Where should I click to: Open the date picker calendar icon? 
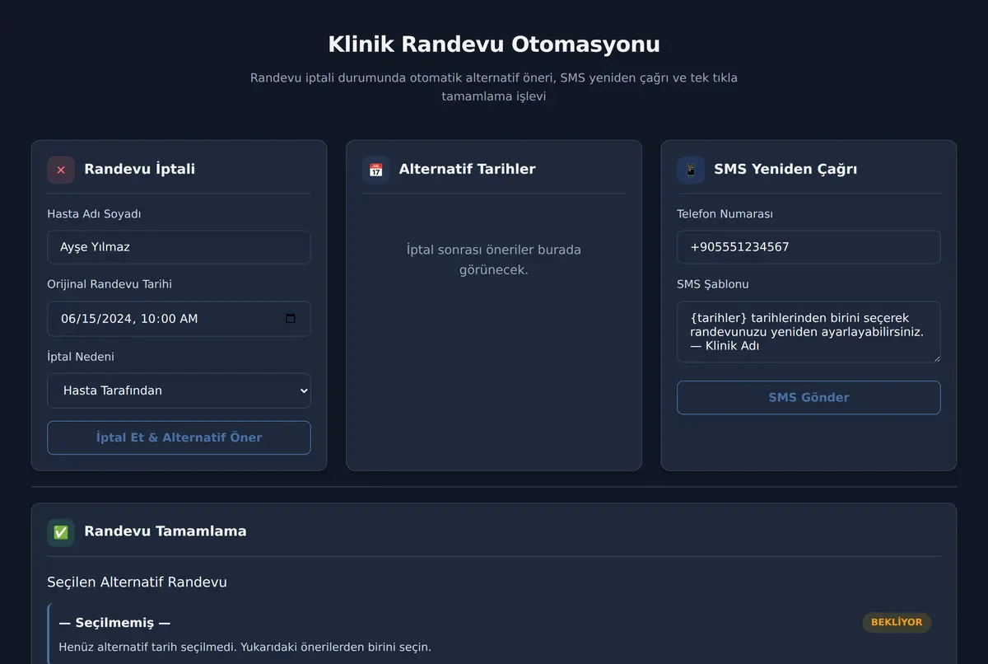point(290,319)
